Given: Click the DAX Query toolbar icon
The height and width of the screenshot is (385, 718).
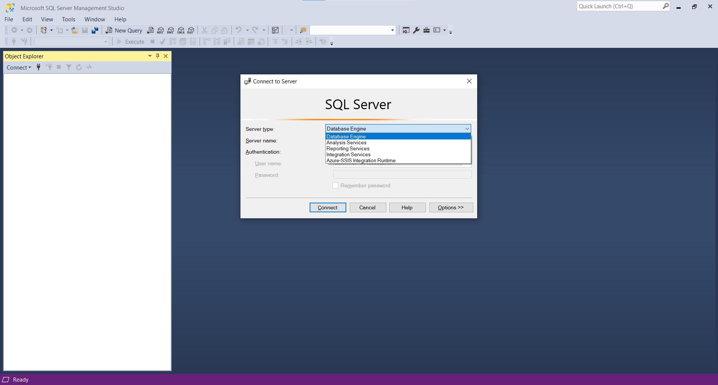Looking at the screenshot, I should coord(191,30).
